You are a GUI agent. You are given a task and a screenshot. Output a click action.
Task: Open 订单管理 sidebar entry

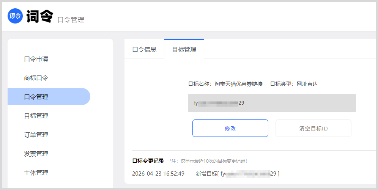[36, 135]
